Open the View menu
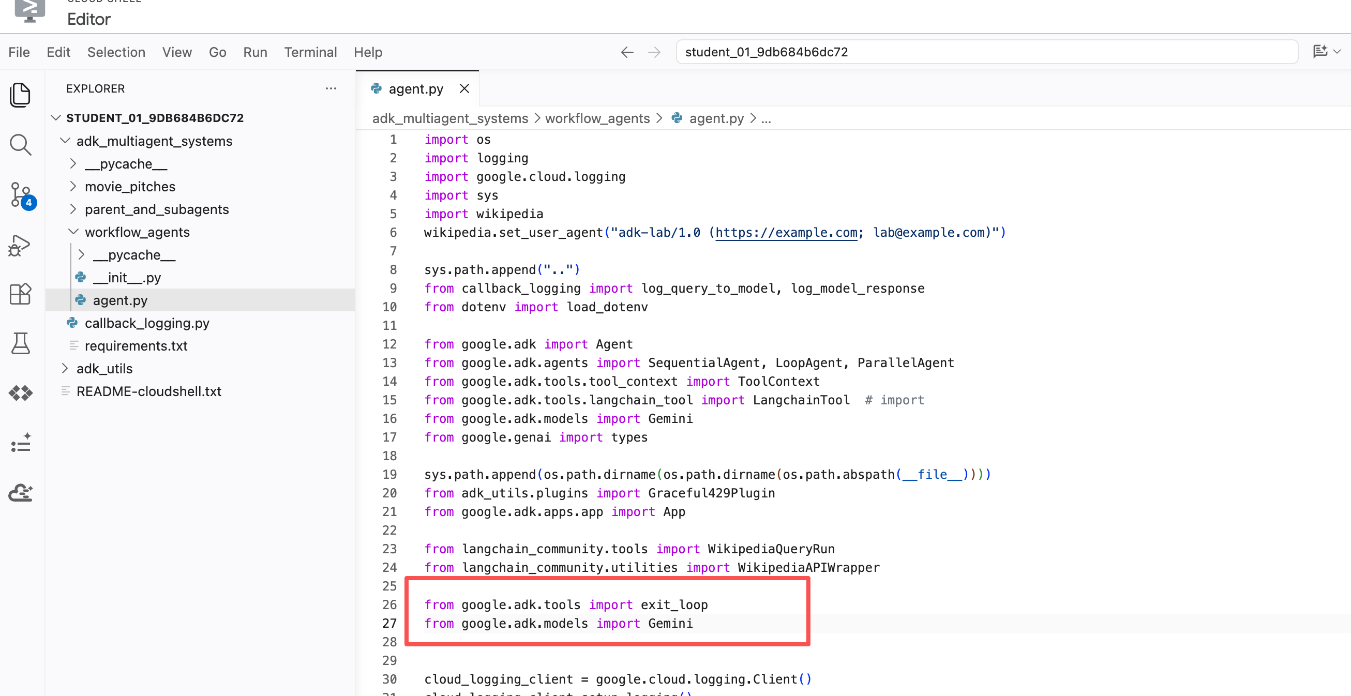Image resolution: width=1351 pixels, height=696 pixels. tap(177, 52)
